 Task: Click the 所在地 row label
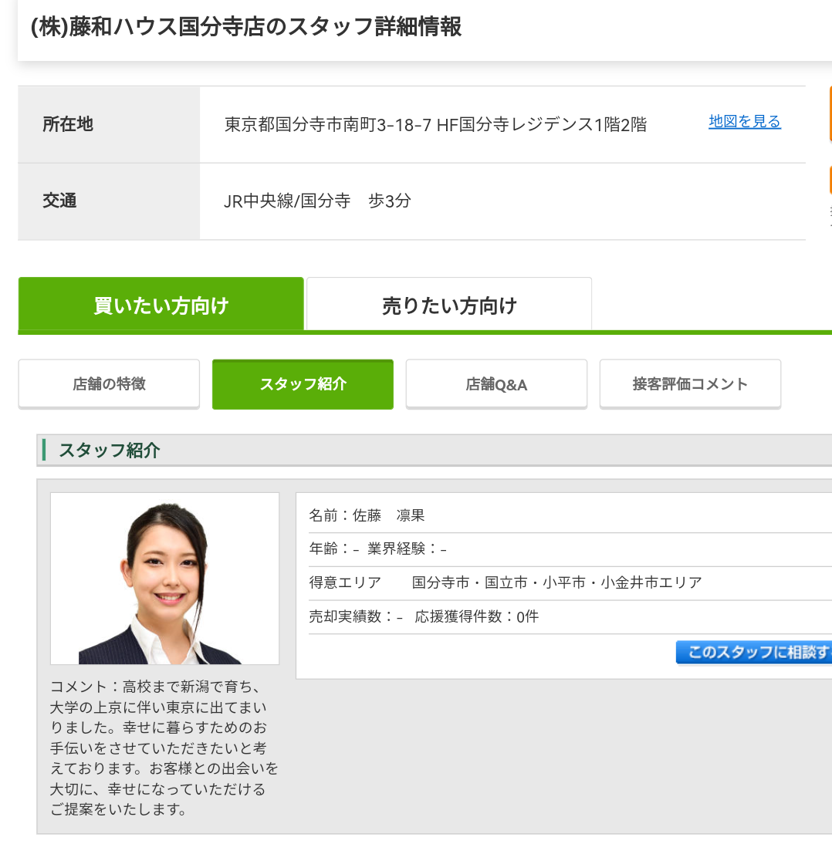[68, 124]
